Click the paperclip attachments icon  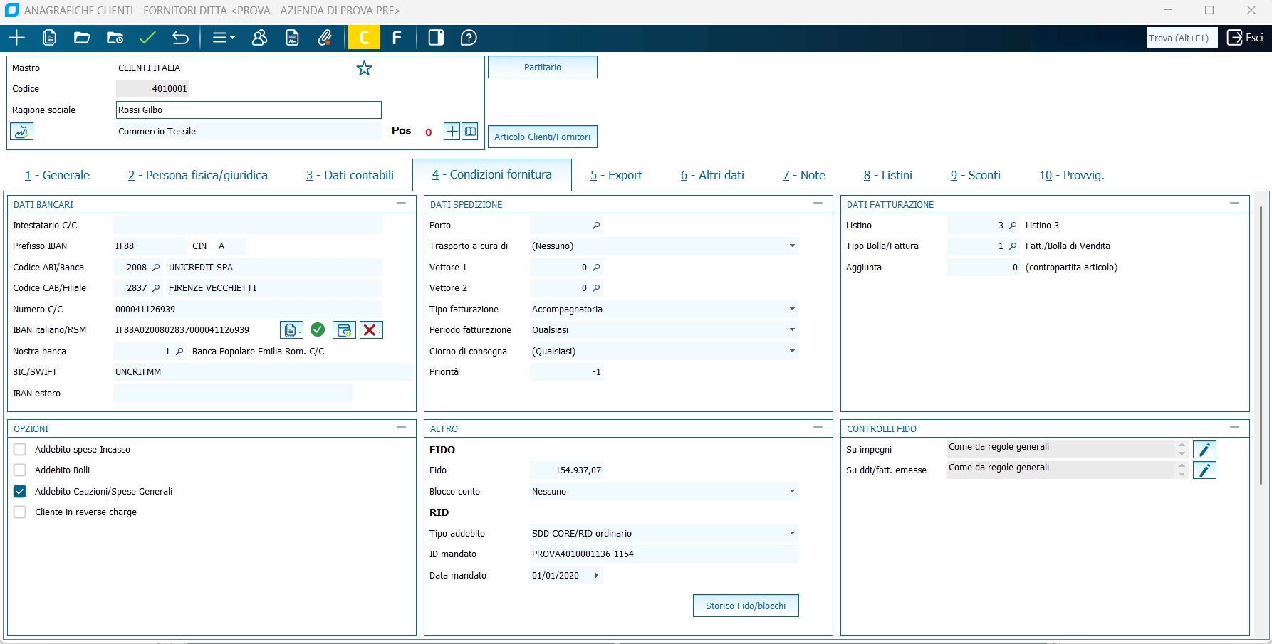click(325, 38)
